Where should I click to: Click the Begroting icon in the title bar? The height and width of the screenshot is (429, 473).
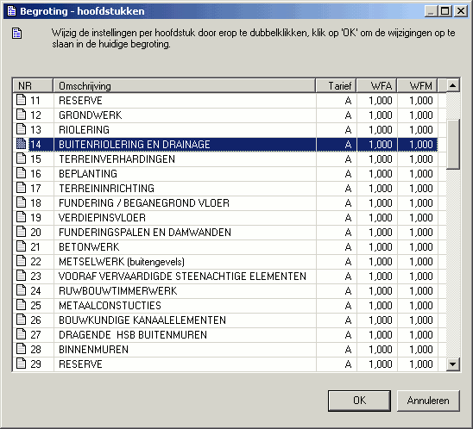click(x=11, y=11)
